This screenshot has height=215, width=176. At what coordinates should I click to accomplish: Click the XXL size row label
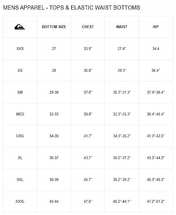tap(20, 180)
